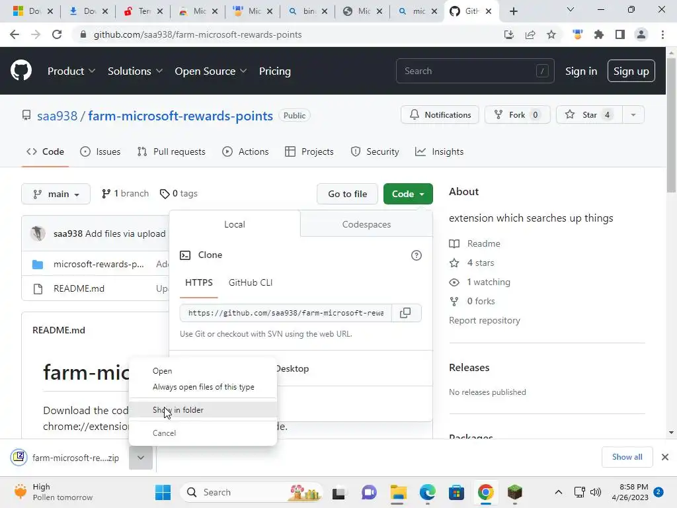Viewport: 677px width, 508px height.
Task: Click the Sign up button
Action: point(631,71)
